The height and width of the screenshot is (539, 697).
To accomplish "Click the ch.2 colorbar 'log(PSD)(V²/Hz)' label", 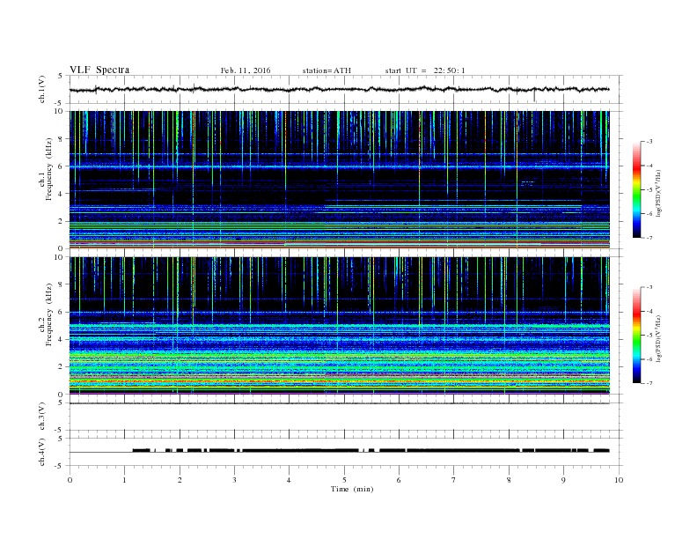I will pyautogui.click(x=658, y=338).
